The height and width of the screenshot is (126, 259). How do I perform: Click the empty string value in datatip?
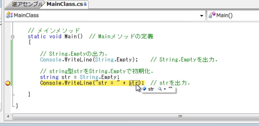click(x=170, y=88)
